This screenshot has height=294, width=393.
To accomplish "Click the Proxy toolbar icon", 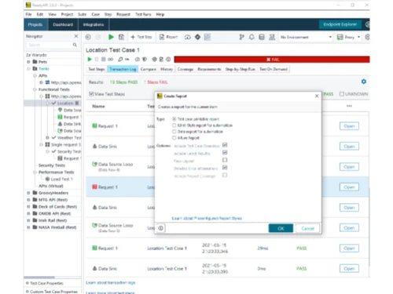I will 340,37.
